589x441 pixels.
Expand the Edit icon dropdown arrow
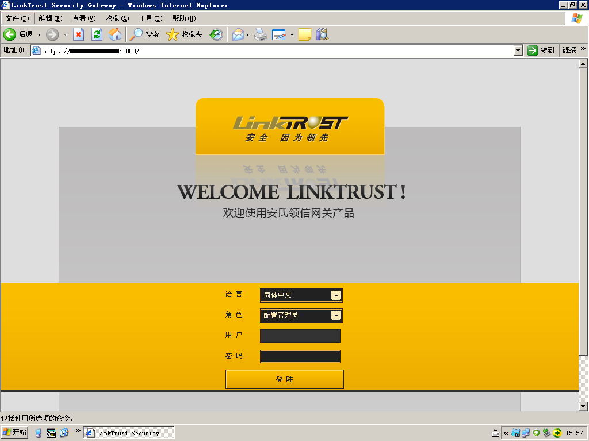click(x=292, y=34)
